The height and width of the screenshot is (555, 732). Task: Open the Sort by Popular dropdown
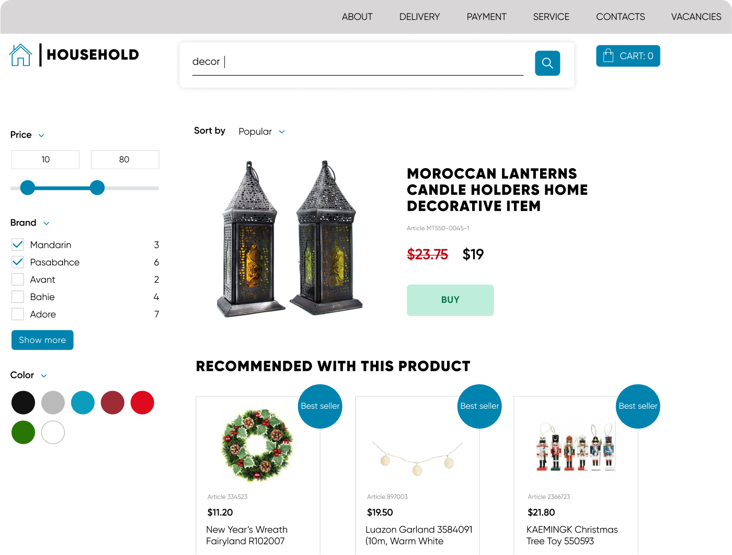(261, 132)
